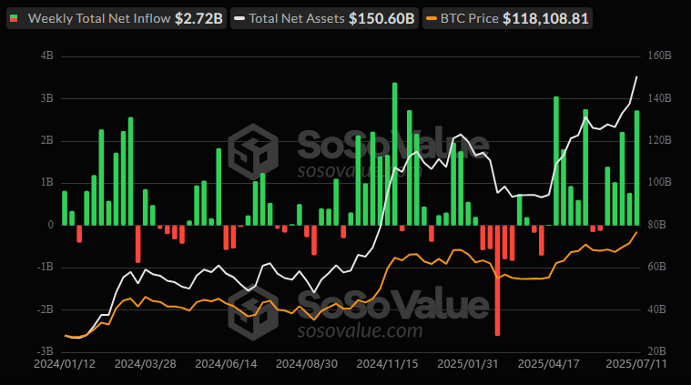Click the -2B left axis label

[x=45, y=309]
